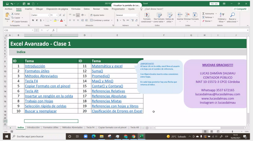
Task: Switch to the Insertar ribbon tab
Action: coord(28,9)
